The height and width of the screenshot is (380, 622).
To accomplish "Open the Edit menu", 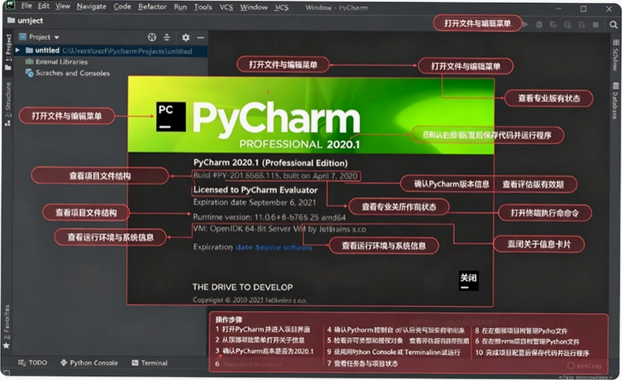I will [44, 6].
